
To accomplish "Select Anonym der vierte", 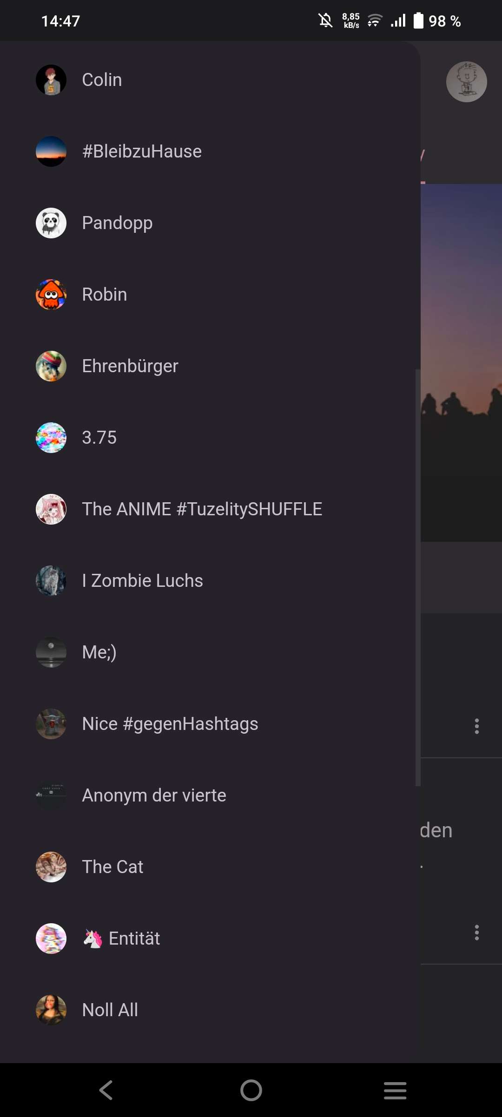I will click(x=210, y=795).
